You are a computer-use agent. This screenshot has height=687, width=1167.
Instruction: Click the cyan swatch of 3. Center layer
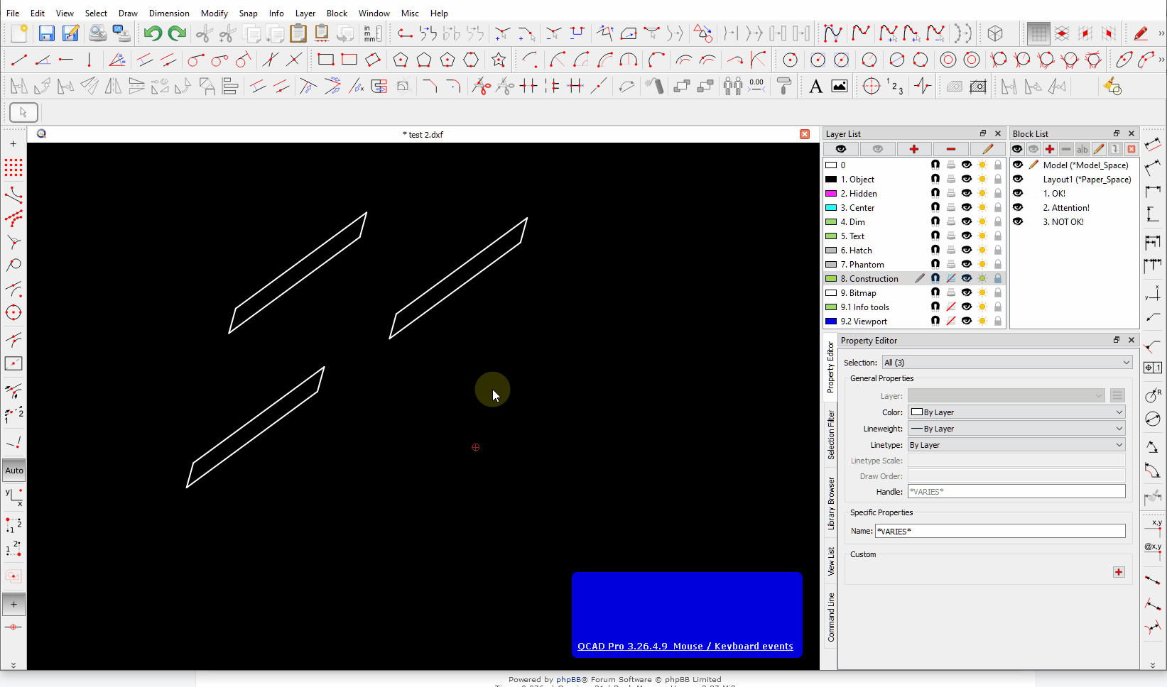830,207
